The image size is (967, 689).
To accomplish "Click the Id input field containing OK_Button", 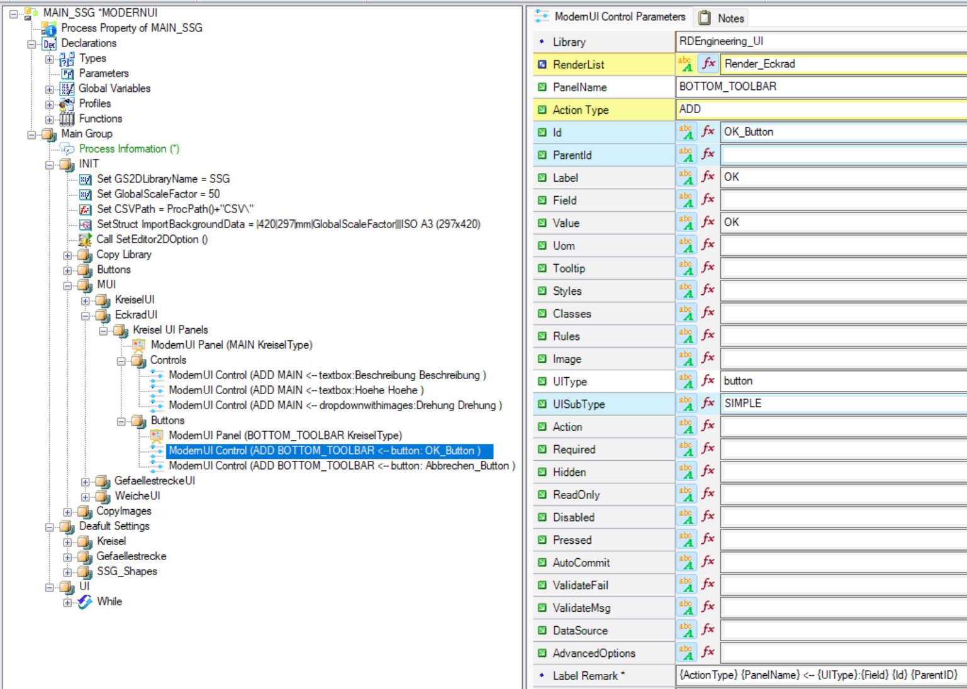I will [843, 132].
